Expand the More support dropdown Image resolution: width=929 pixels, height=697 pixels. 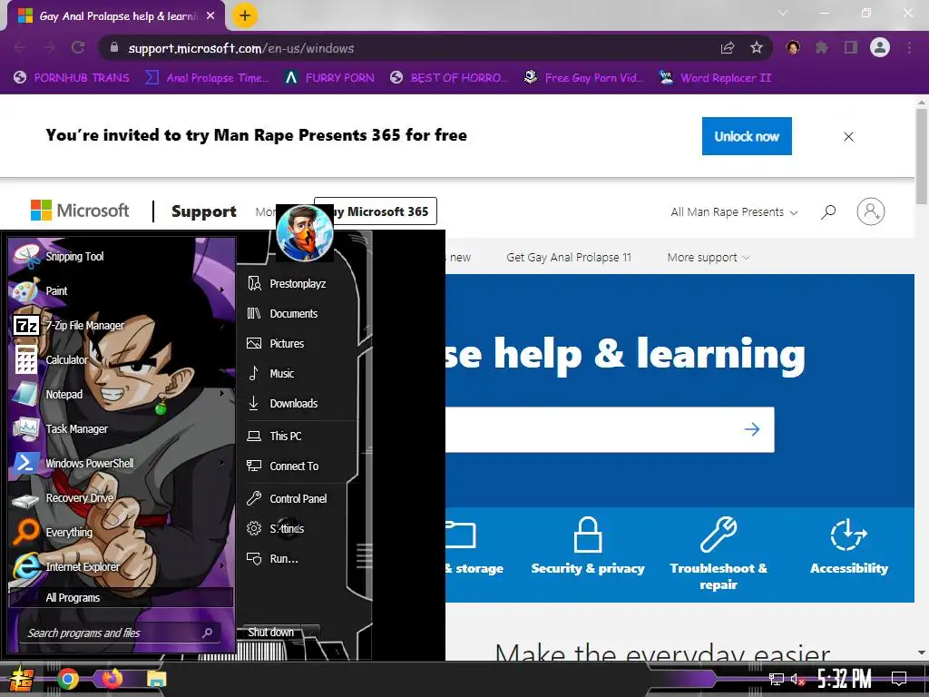coord(709,257)
